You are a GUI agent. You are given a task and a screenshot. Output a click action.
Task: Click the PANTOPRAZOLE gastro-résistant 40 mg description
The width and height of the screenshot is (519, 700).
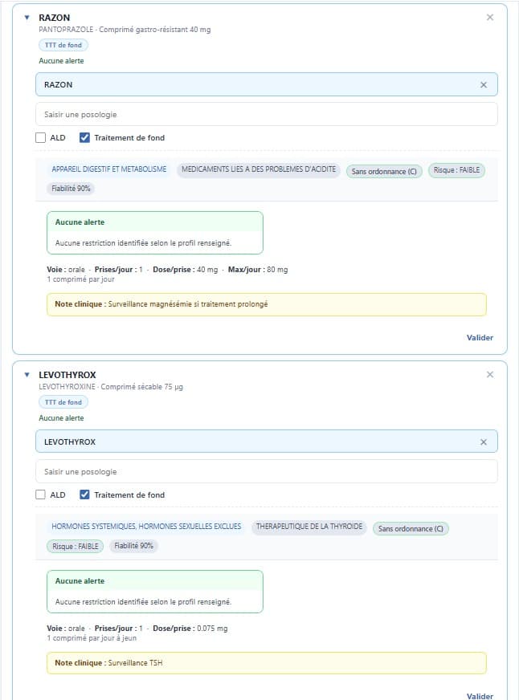(x=125, y=30)
